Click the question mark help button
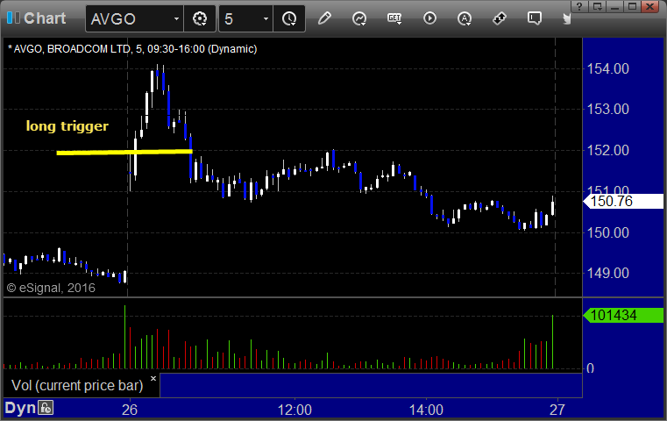This screenshot has width=667, height=421. click(x=579, y=6)
